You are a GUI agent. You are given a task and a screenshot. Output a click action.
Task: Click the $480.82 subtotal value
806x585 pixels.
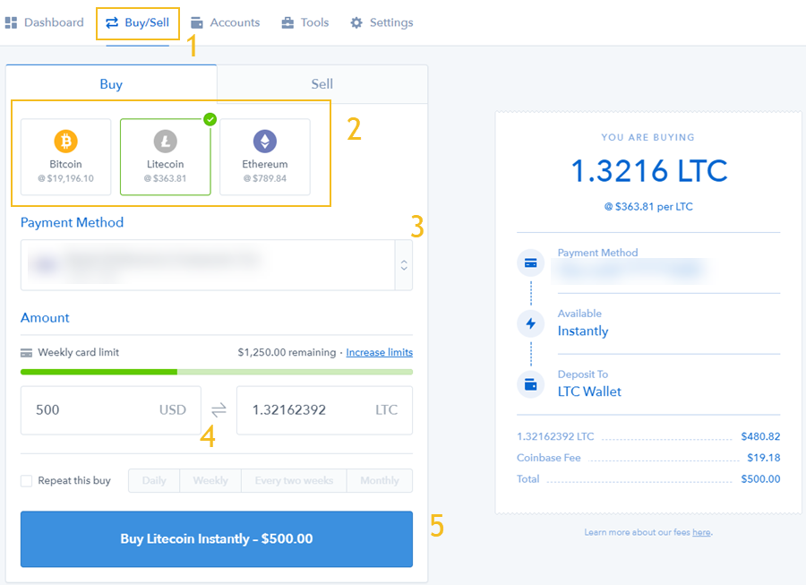click(x=760, y=437)
